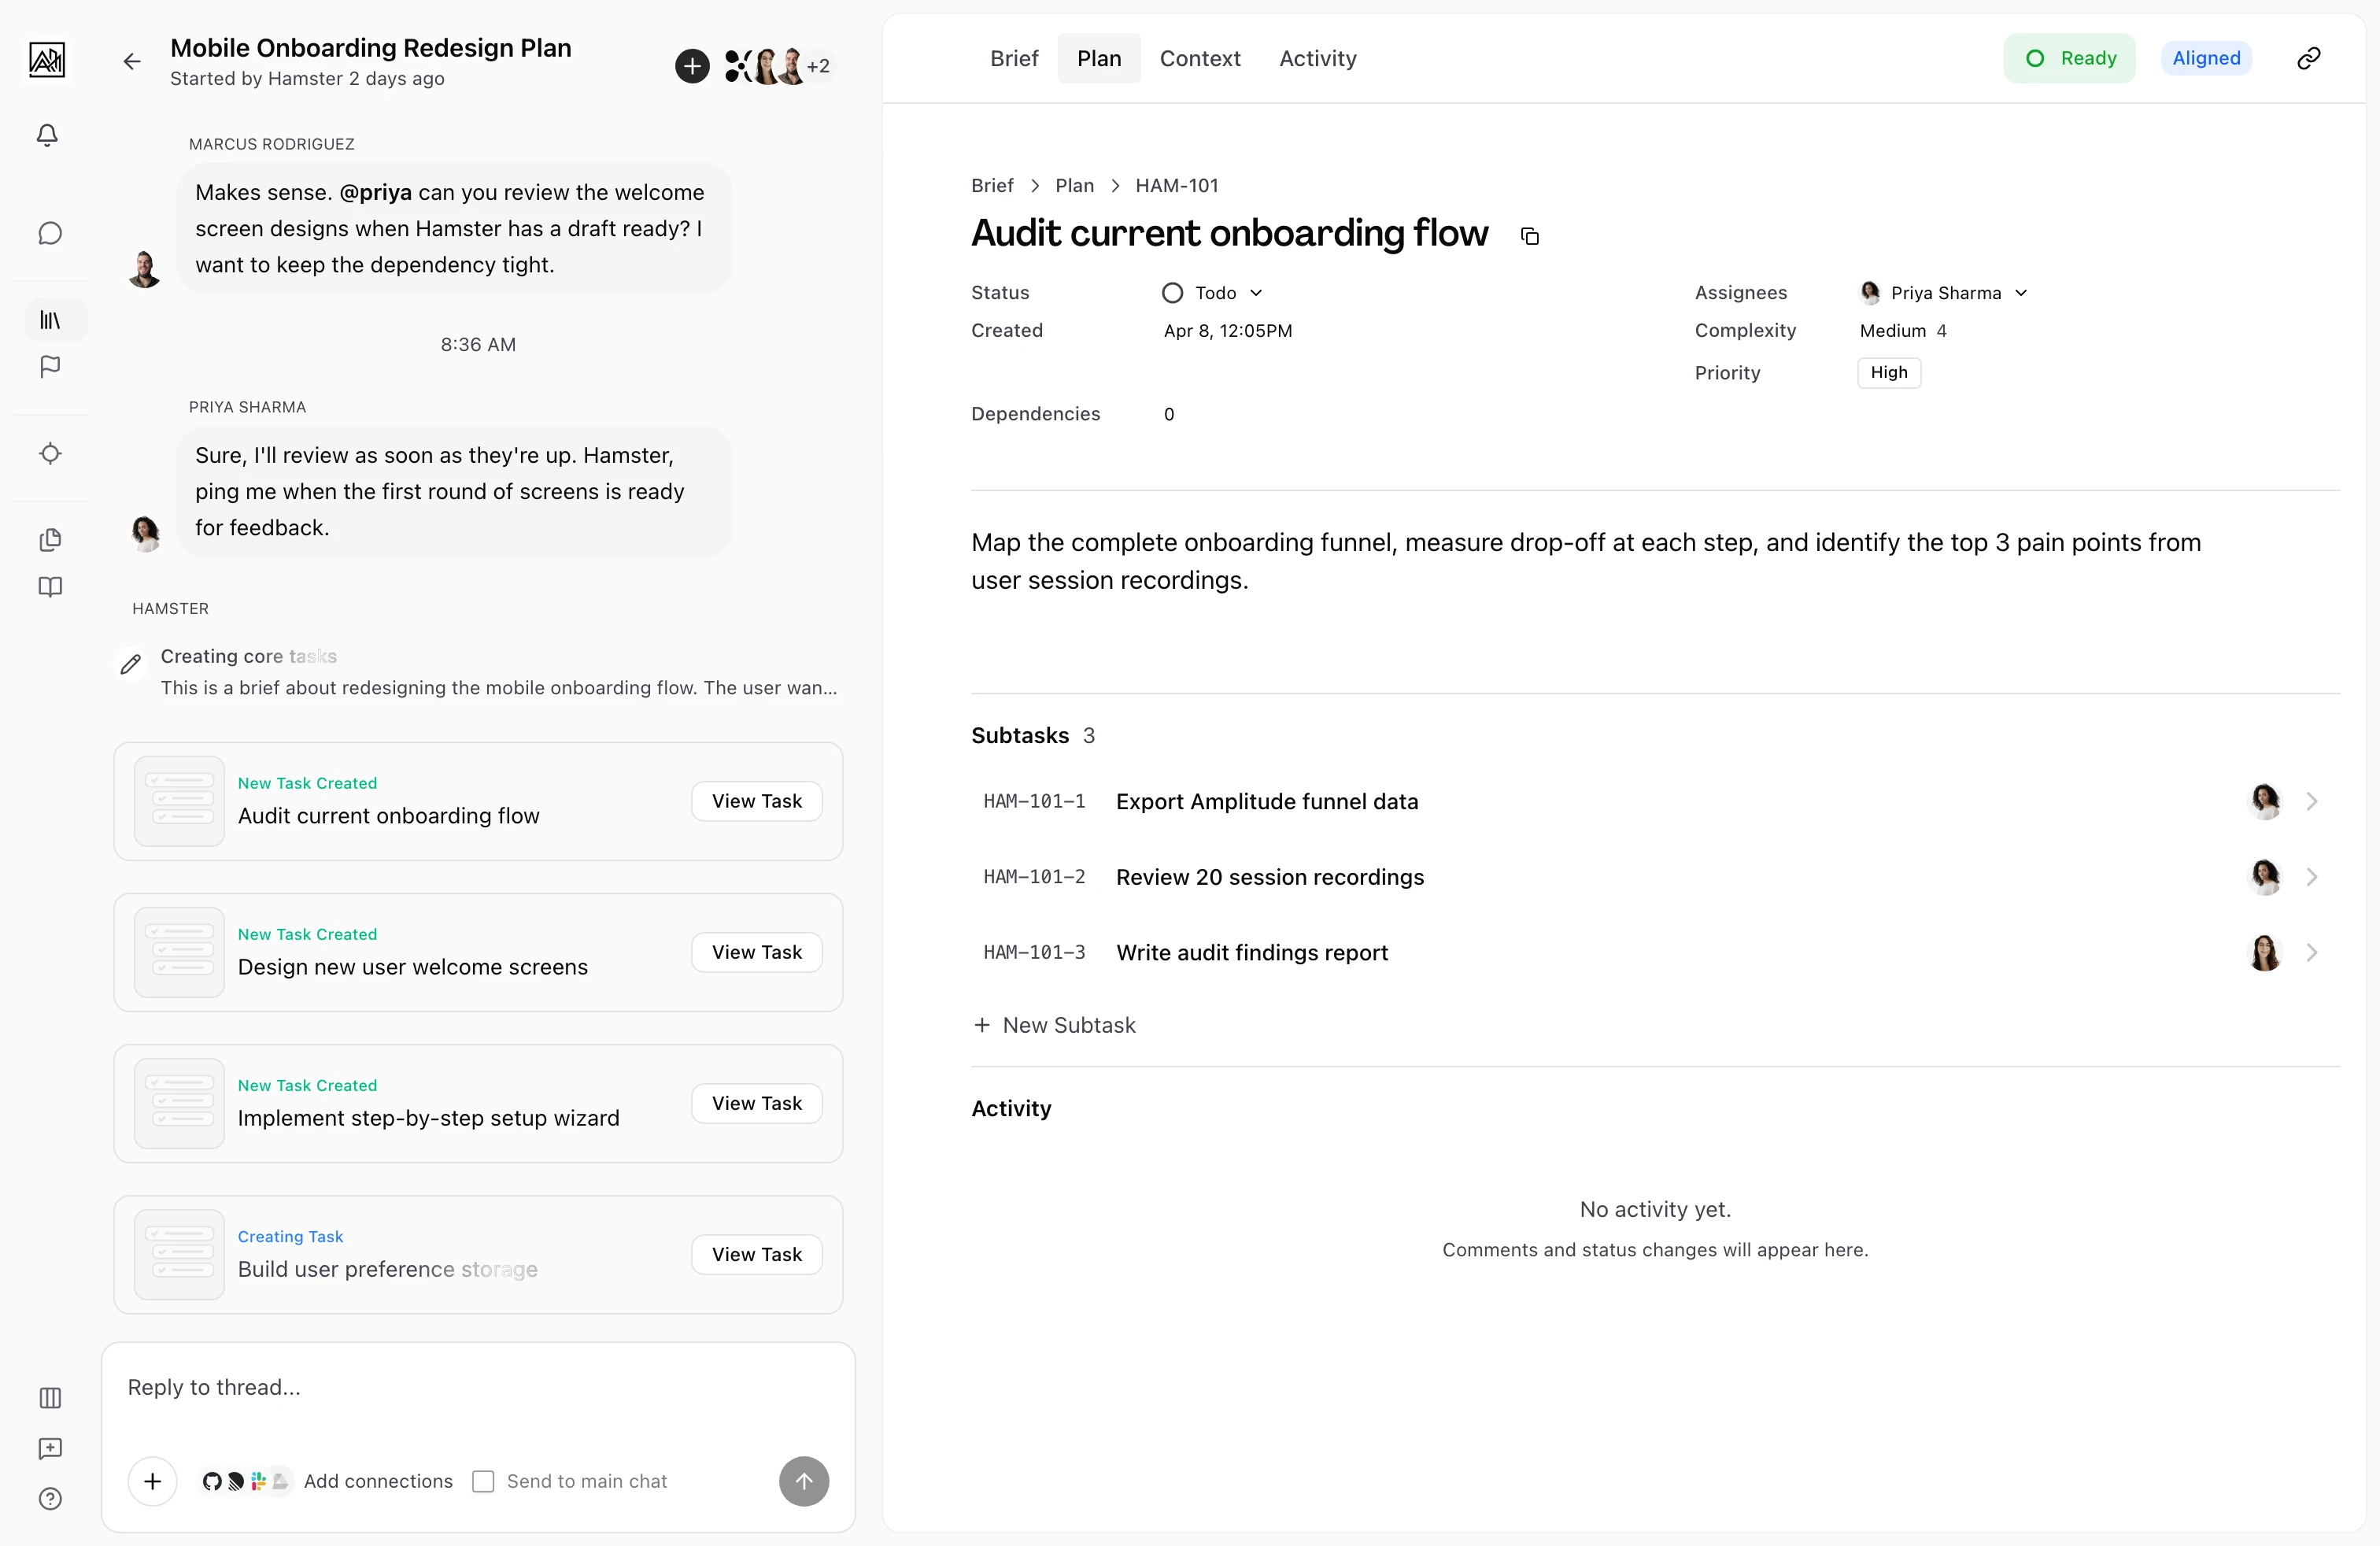Copy the task title using the copy icon
Viewport: 2380px width, 1546px height.
[1529, 236]
